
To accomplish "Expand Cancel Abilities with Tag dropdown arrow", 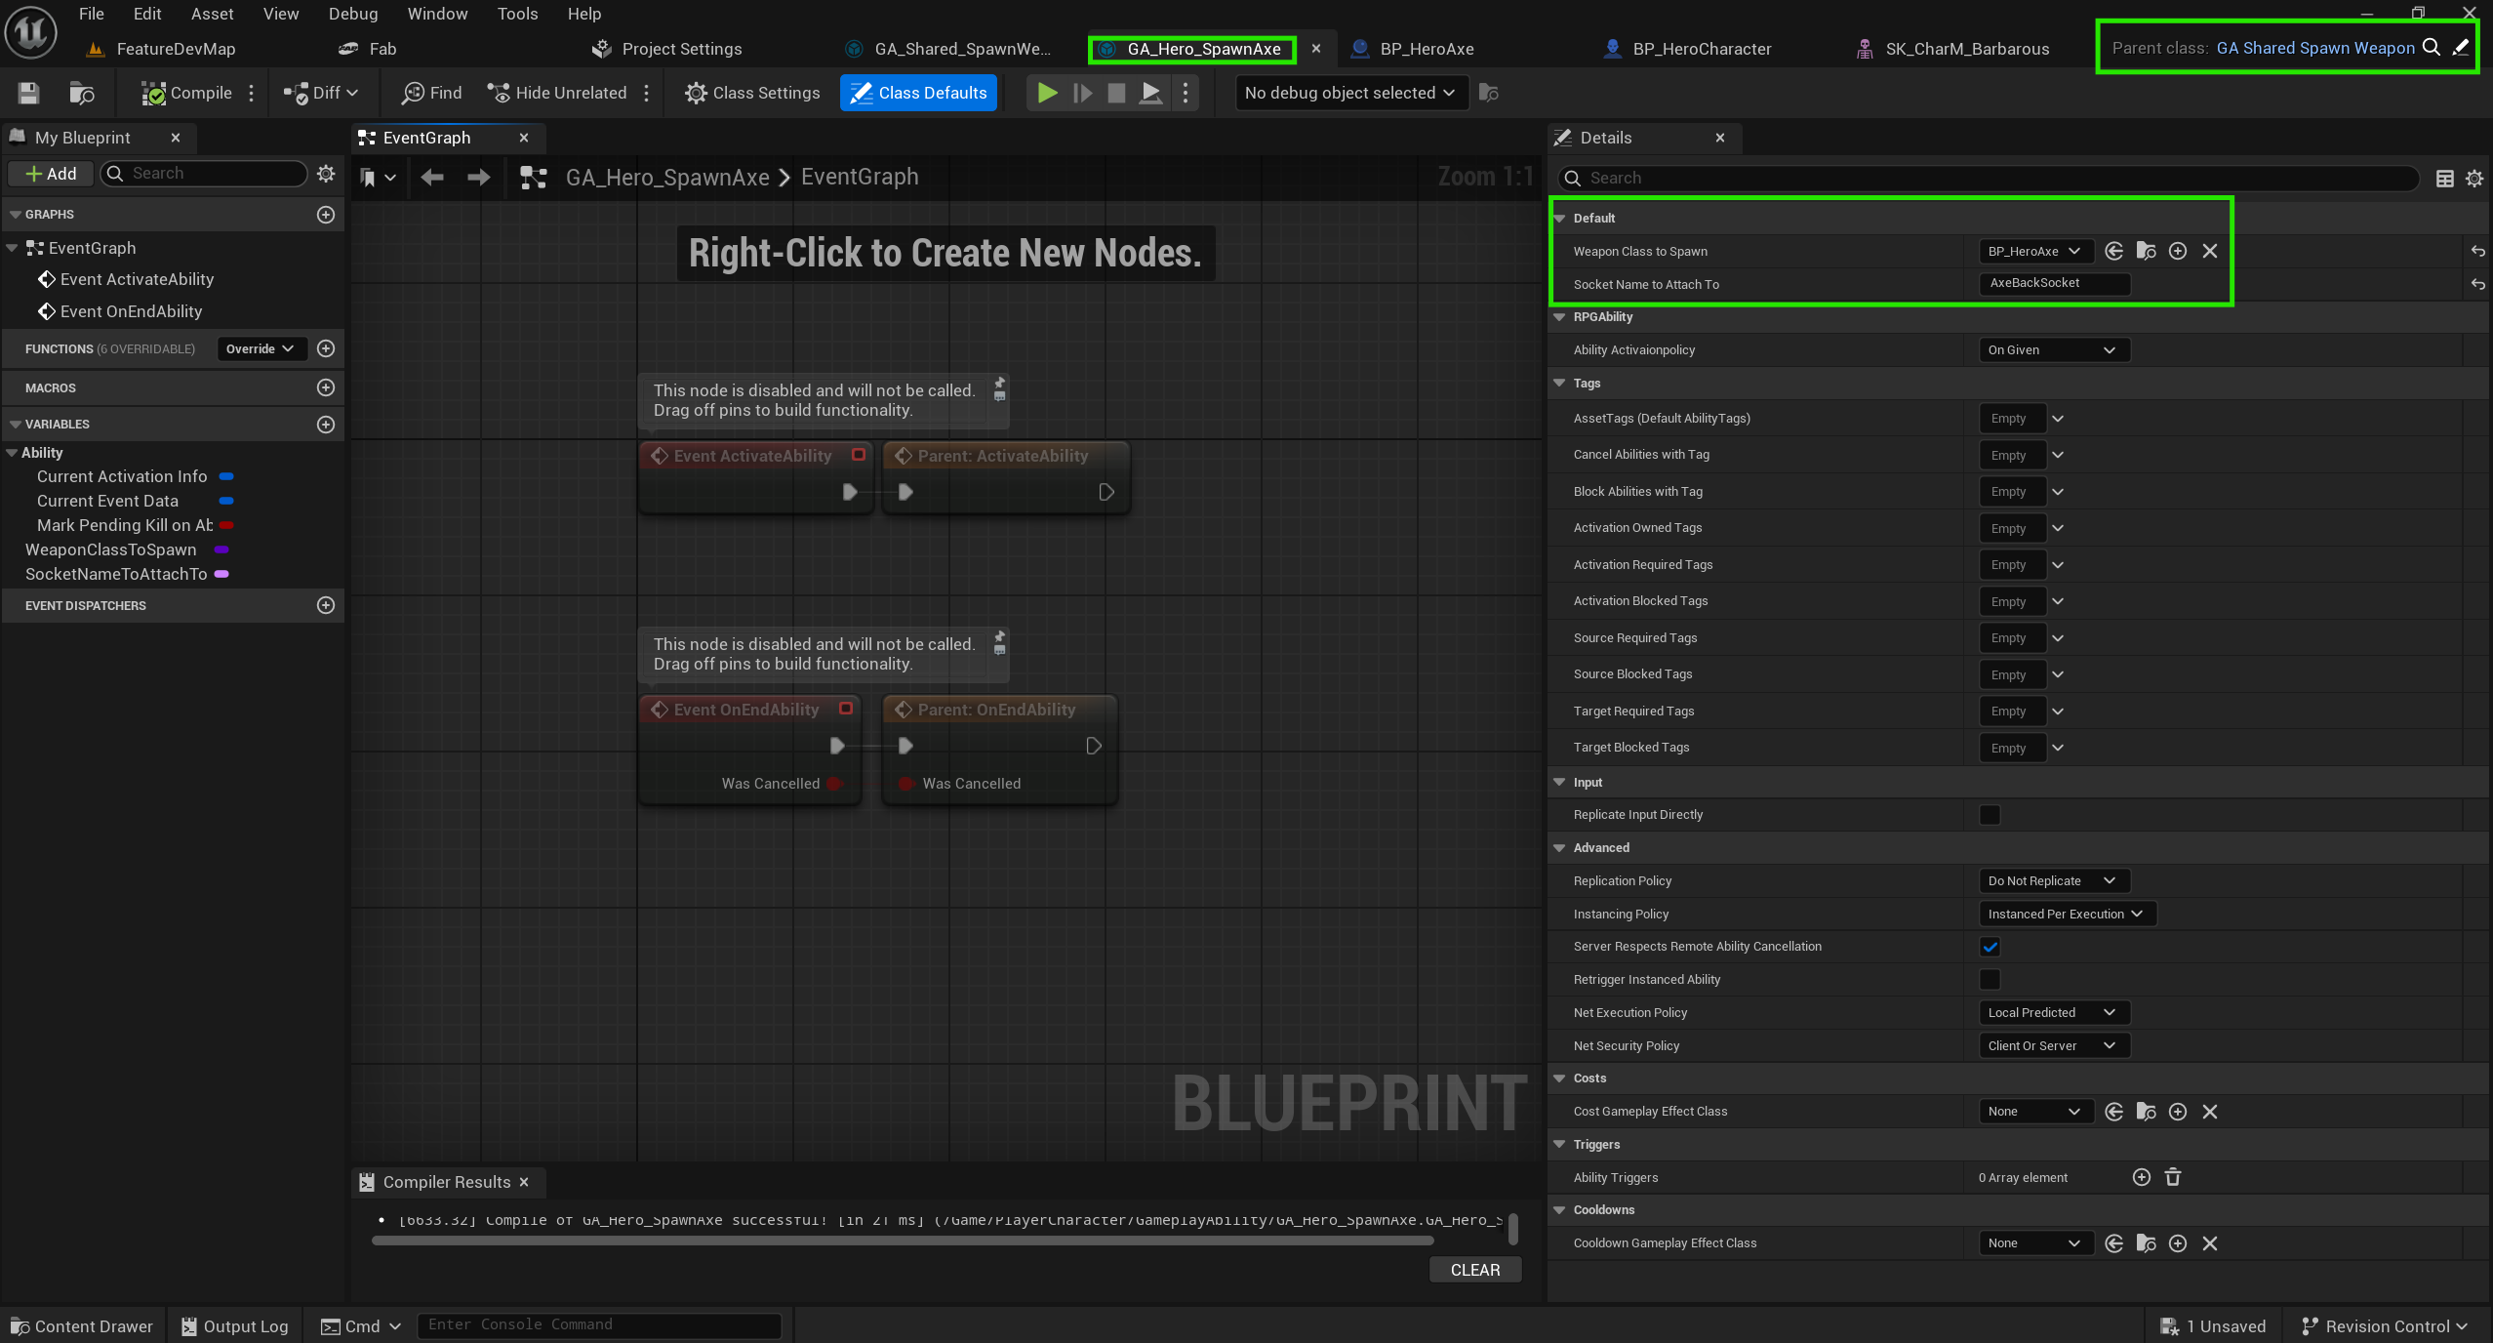I will (2058, 455).
